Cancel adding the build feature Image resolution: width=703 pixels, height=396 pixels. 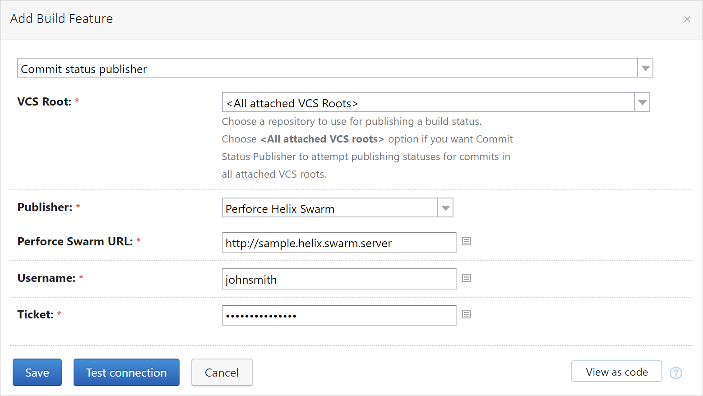pyautogui.click(x=222, y=372)
